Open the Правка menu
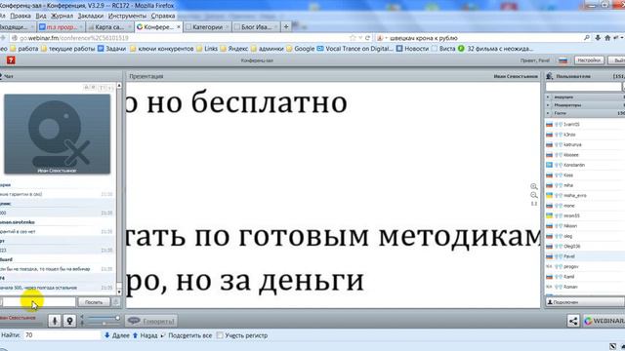This screenshot has width=625, height=351. click(x=21, y=16)
